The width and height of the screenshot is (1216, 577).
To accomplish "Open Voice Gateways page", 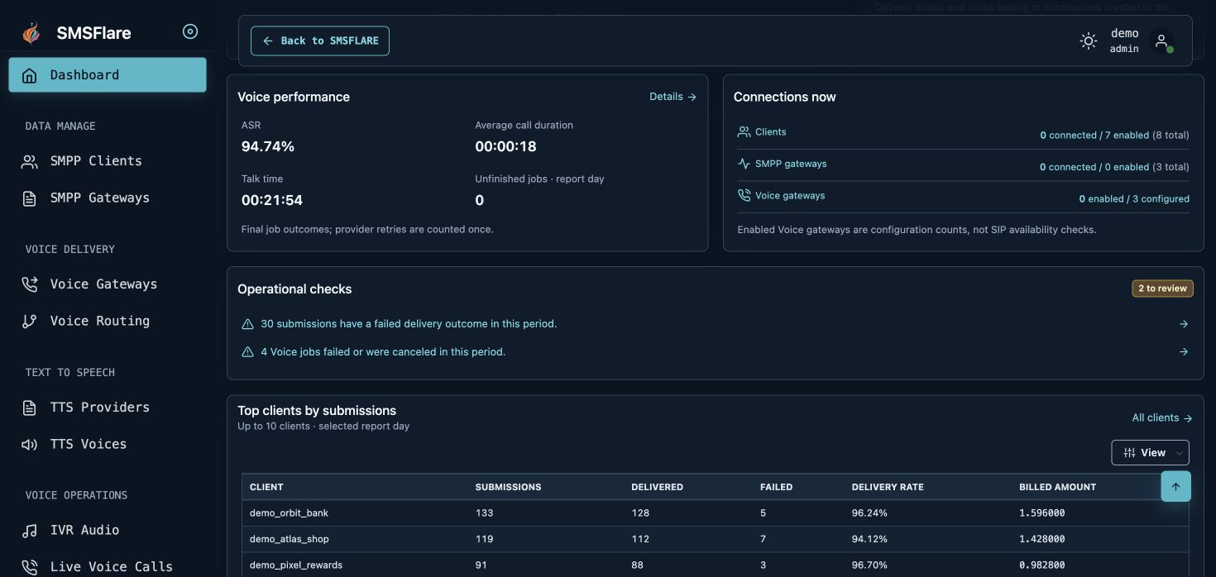I will [108, 284].
